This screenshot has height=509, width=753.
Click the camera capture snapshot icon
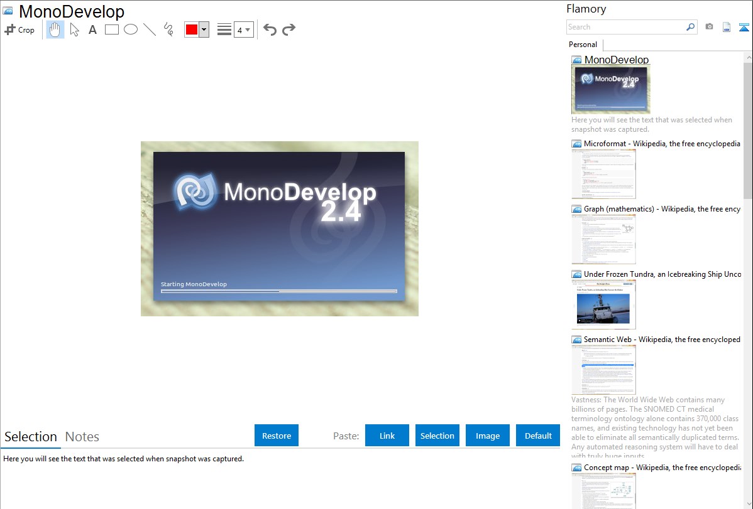[709, 27]
